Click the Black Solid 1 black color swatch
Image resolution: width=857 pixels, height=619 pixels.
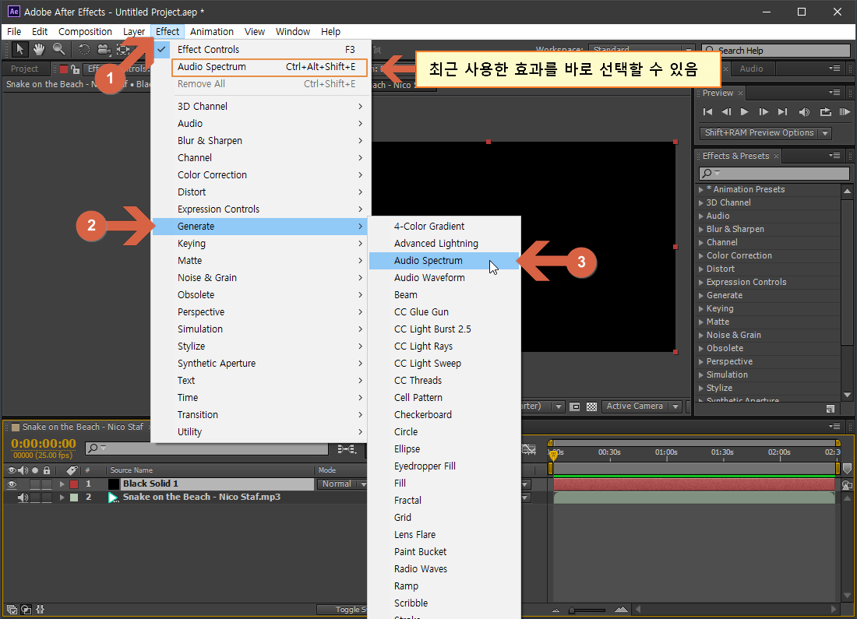tap(113, 484)
